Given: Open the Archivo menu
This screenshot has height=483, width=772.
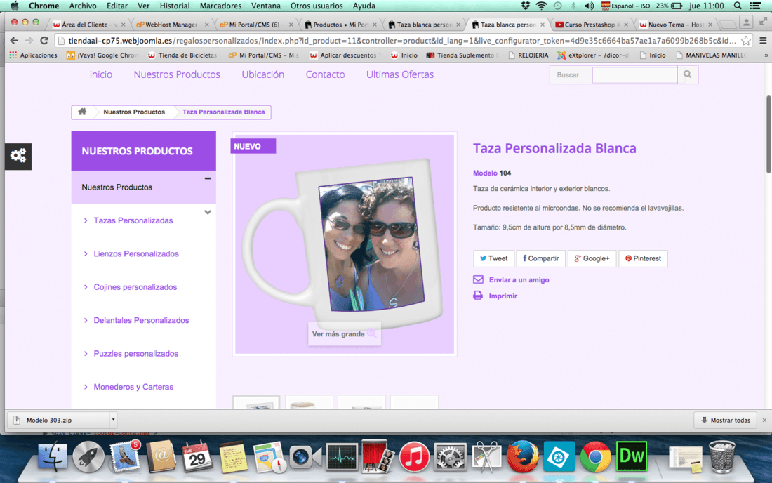Looking at the screenshot, I should [x=83, y=6].
